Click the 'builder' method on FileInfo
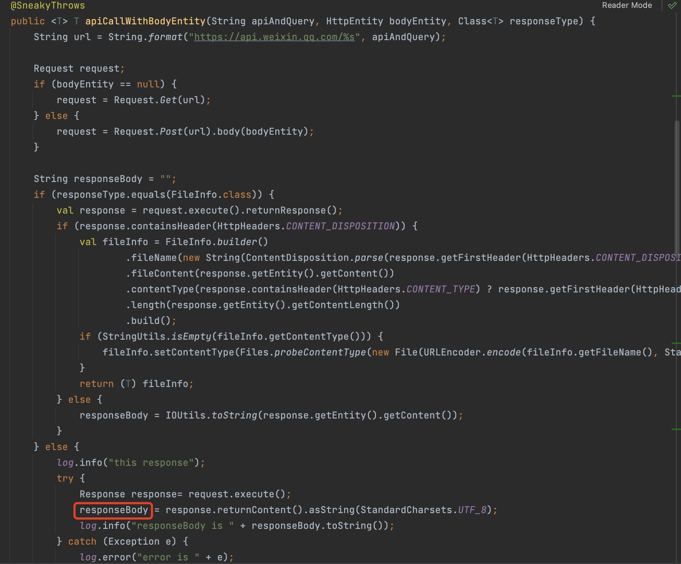This screenshot has width=681, height=564. click(x=237, y=242)
